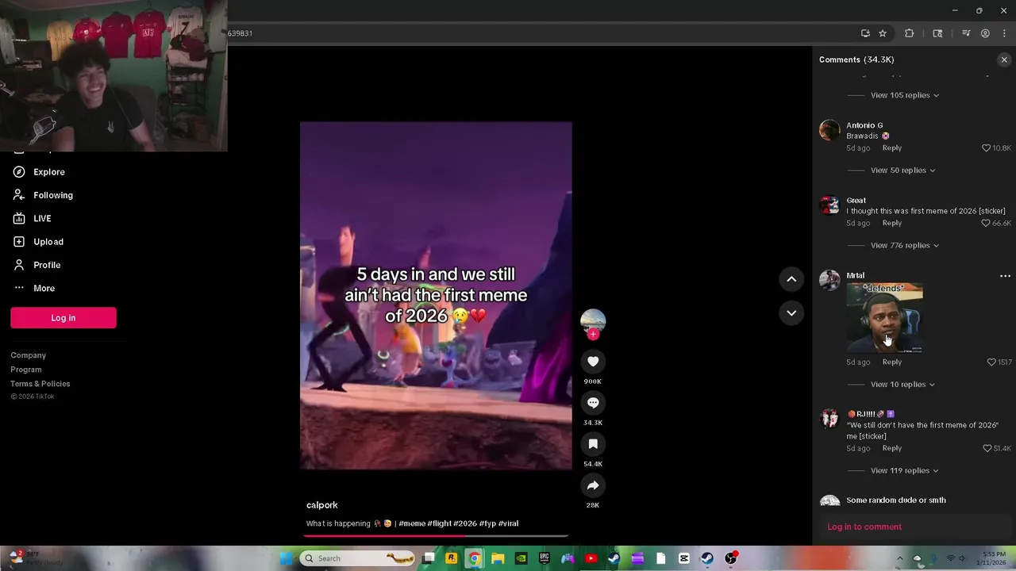Open Chrome extensions puzzle icon
The image size is (1016, 571).
910,33
